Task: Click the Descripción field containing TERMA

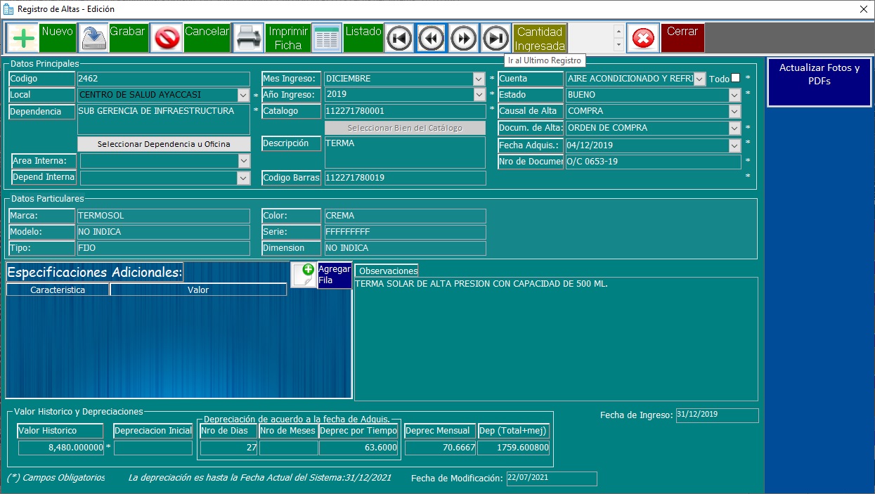Action: [405, 152]
